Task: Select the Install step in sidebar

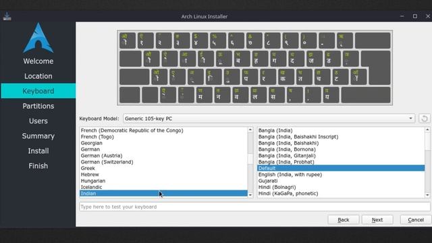Action: click(x=38, y=151)
